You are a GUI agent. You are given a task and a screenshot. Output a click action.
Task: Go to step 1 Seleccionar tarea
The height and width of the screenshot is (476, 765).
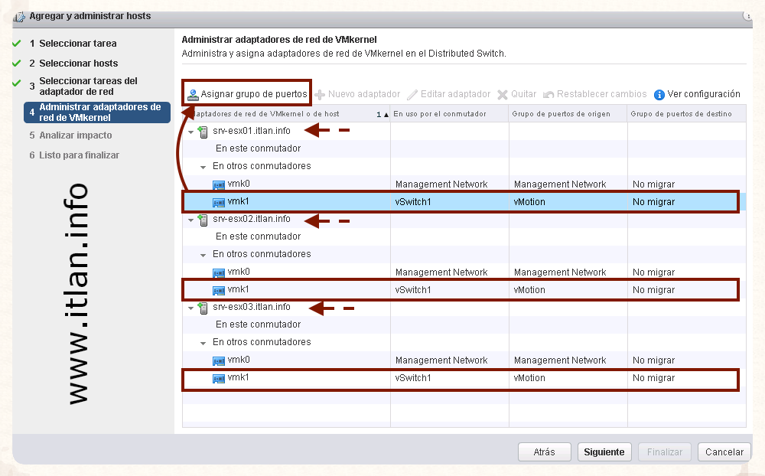(77, 44)
